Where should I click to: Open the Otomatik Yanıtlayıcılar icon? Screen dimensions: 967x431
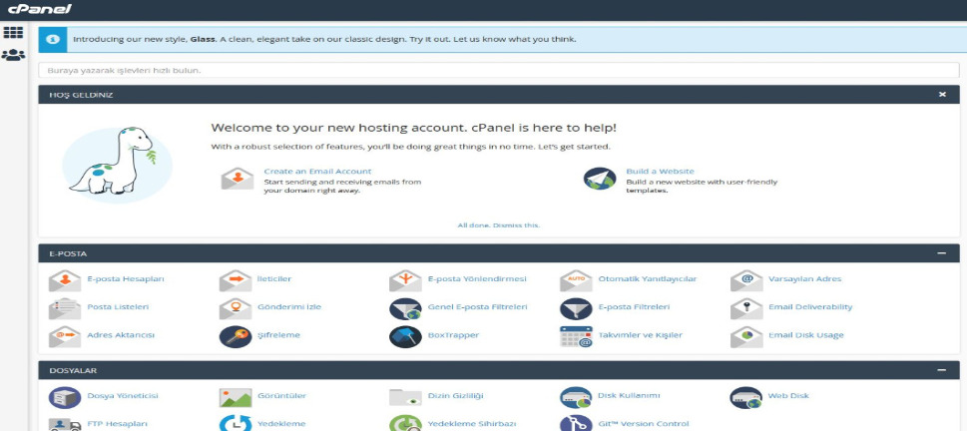(x=576, y=280)
